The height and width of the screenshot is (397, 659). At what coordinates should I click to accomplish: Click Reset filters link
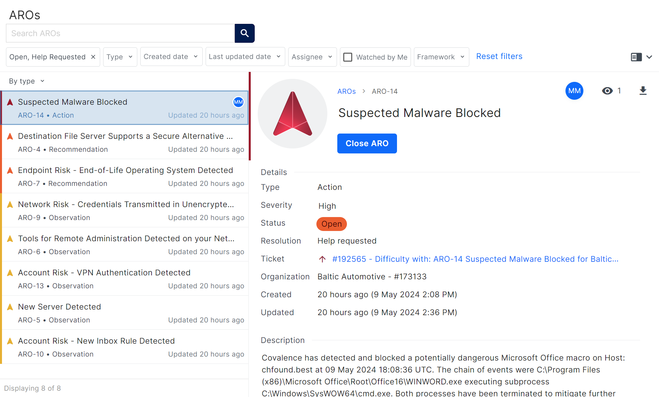tap(499, 56)
